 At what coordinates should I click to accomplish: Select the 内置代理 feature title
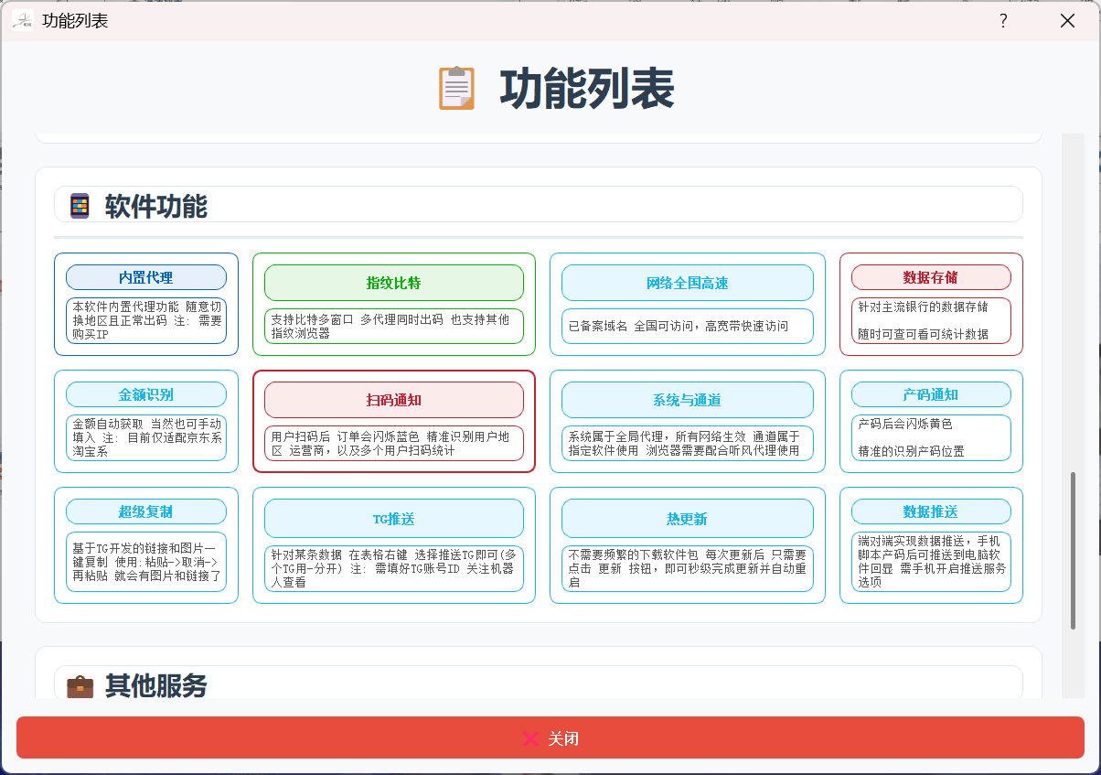coord(146,277)
